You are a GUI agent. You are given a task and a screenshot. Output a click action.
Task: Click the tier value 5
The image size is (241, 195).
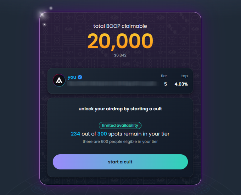(x=166, y=84)
